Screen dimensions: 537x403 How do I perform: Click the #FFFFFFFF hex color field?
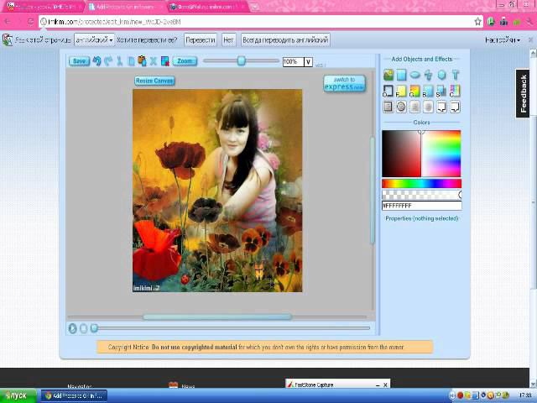pyautogui.click(x=421, y=206)
